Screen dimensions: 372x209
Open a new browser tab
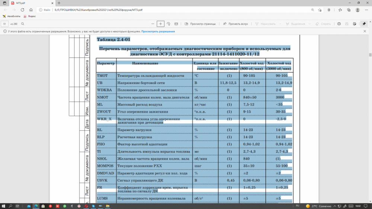pos(59,3)
